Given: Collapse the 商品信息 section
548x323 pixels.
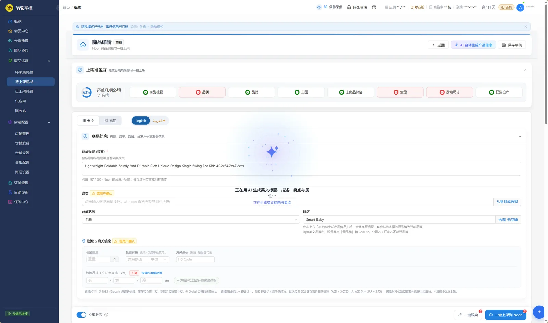Looking at the screenshot, I should pos(520,136).
